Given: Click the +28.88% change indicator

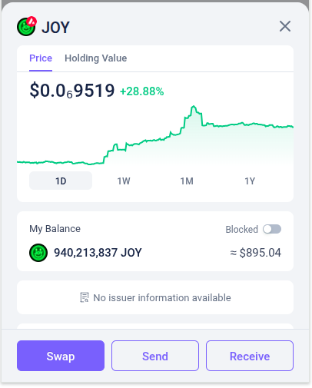Looking at the screenshot, I should pyautogui.click(x=142, y=91).
